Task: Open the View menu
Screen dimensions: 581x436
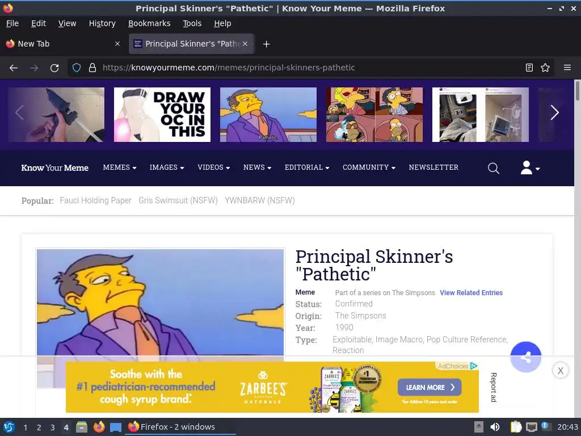Action: coord(67,23)
